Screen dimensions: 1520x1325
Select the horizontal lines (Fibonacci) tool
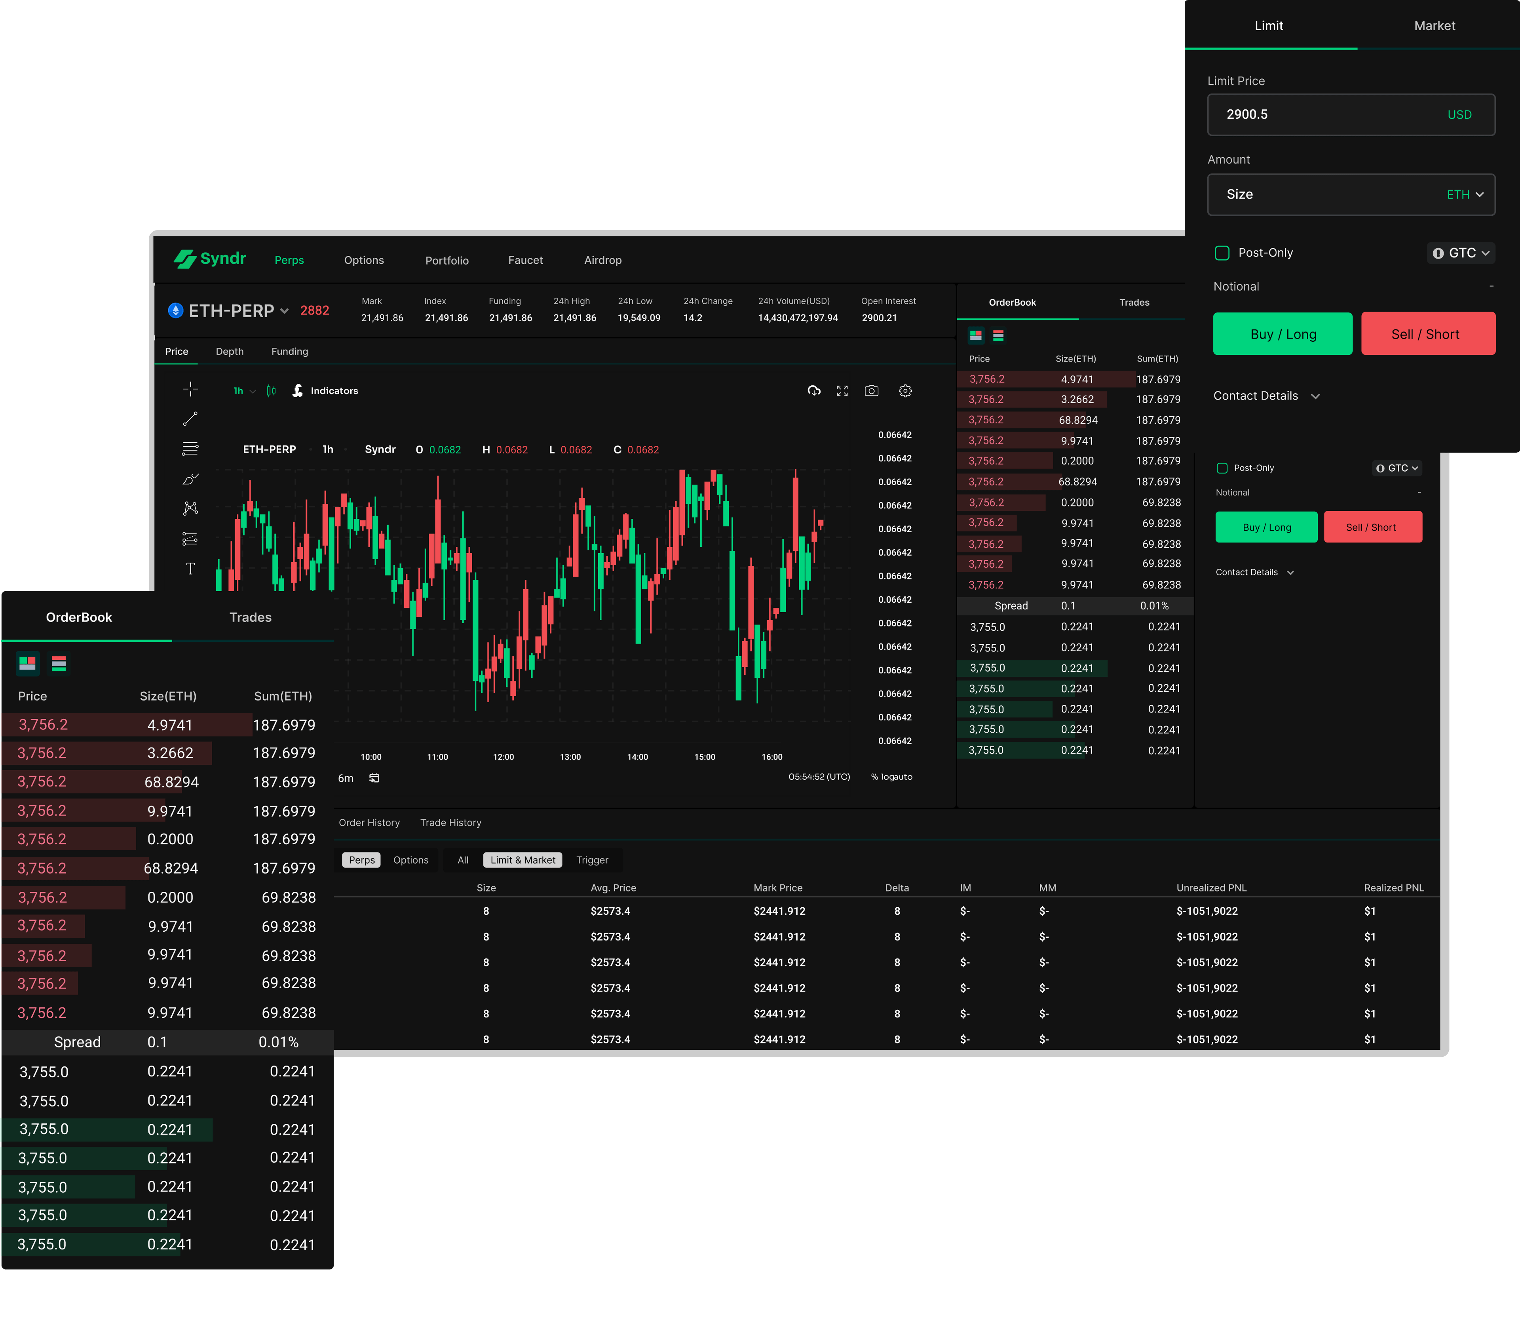[190, 449]
